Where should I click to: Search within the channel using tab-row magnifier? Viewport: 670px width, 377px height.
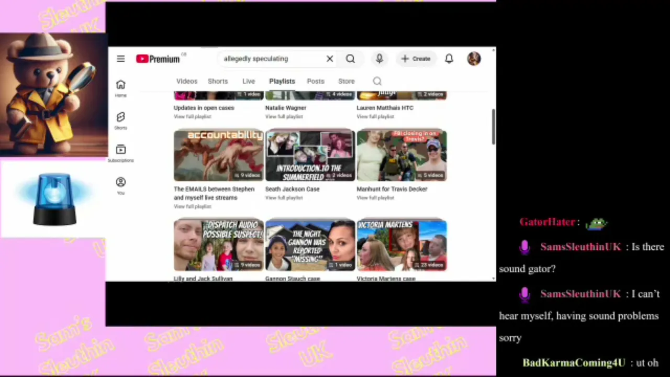pos(377,81)
